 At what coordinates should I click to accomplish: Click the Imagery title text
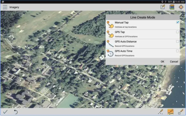14,7
